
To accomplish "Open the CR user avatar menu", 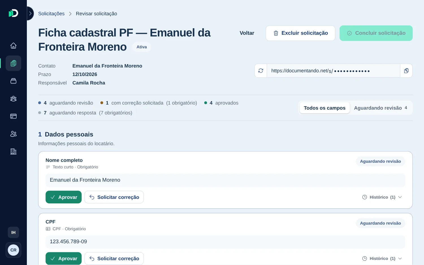I will pyautogui.click(x=13, y=250).
